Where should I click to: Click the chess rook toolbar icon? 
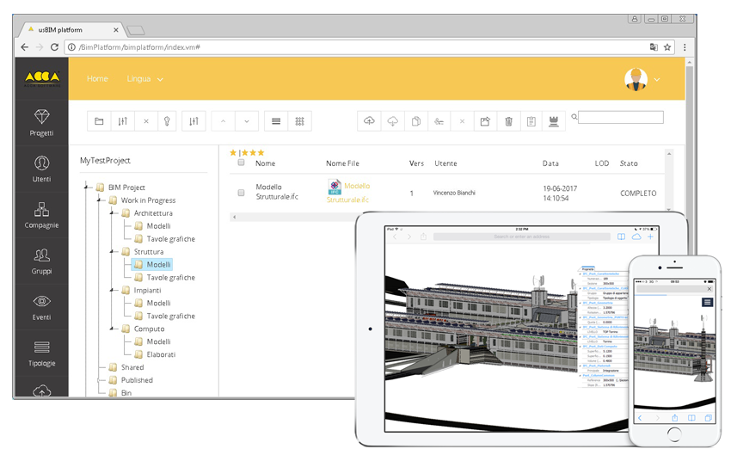point(553,121)
